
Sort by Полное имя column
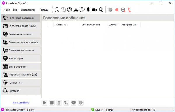point(67,25)
